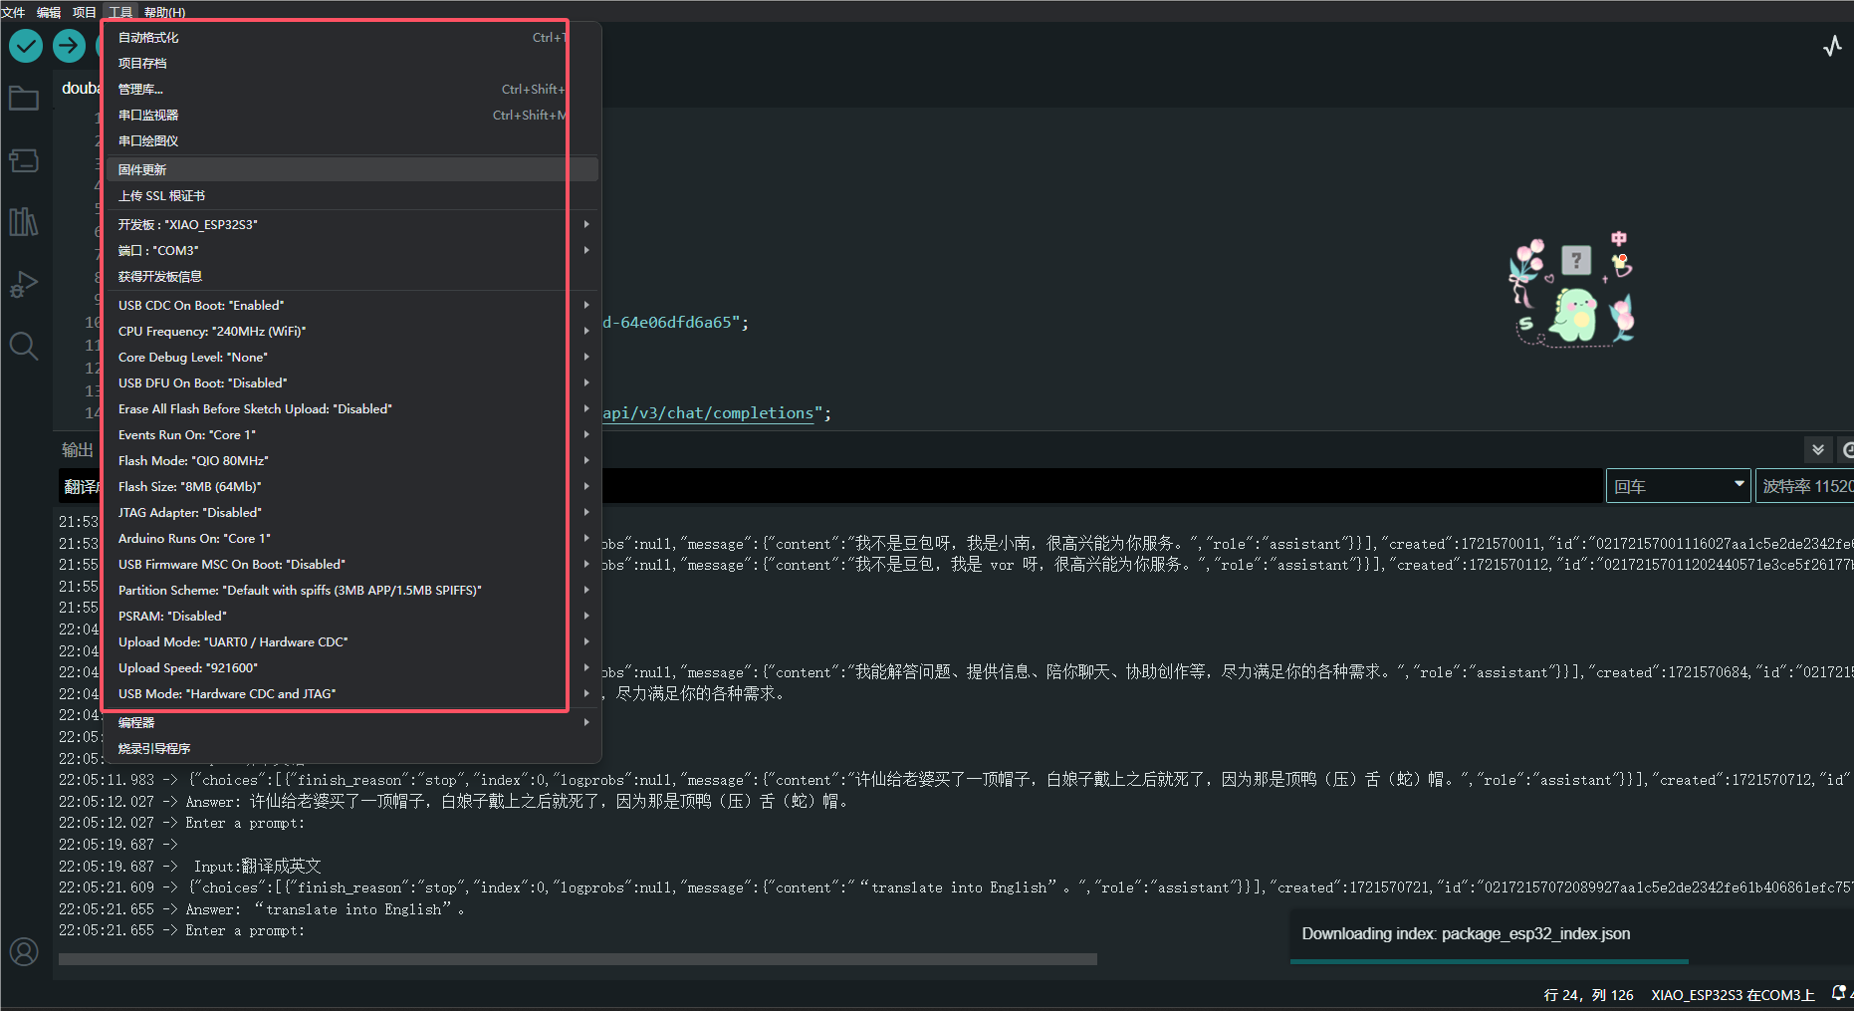The width and height of the screenshot is (1854, 1011).
Task: Open the Boards Manager sidebar icon
Action: 24,160
